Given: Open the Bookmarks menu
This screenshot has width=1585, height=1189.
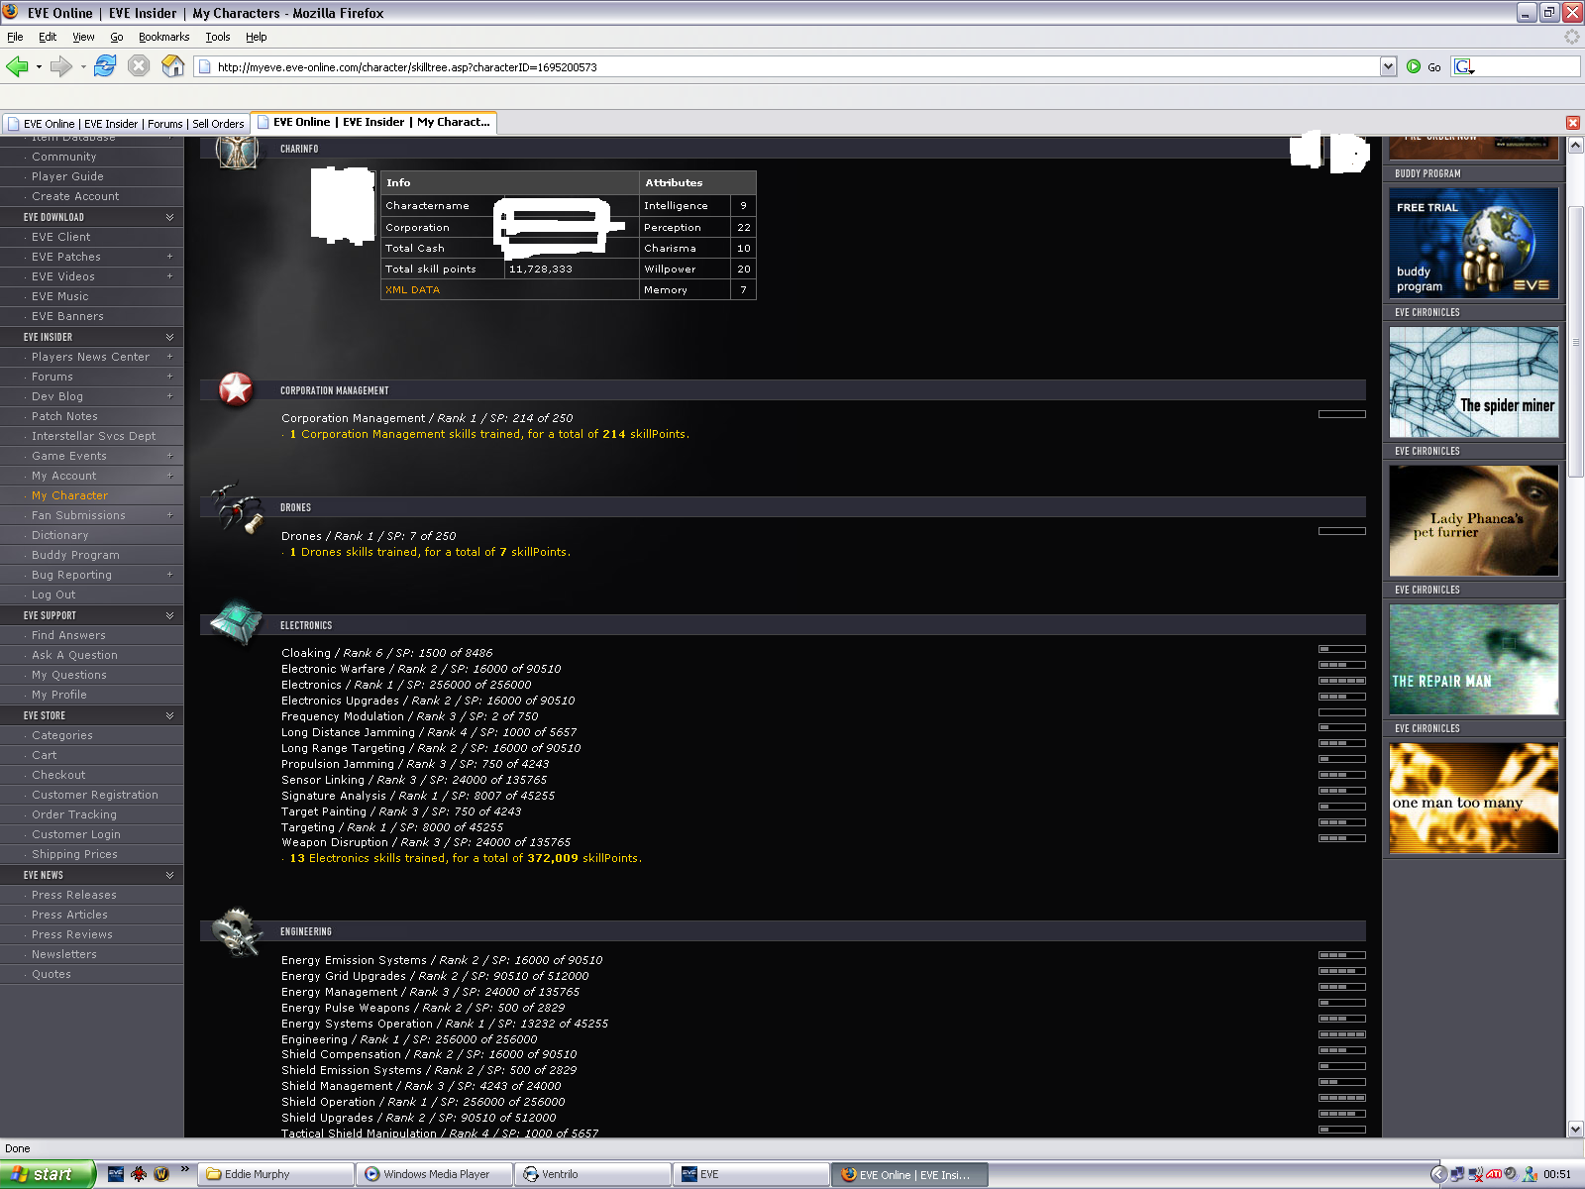Looking at the screenshot, I should click(163, 37).
